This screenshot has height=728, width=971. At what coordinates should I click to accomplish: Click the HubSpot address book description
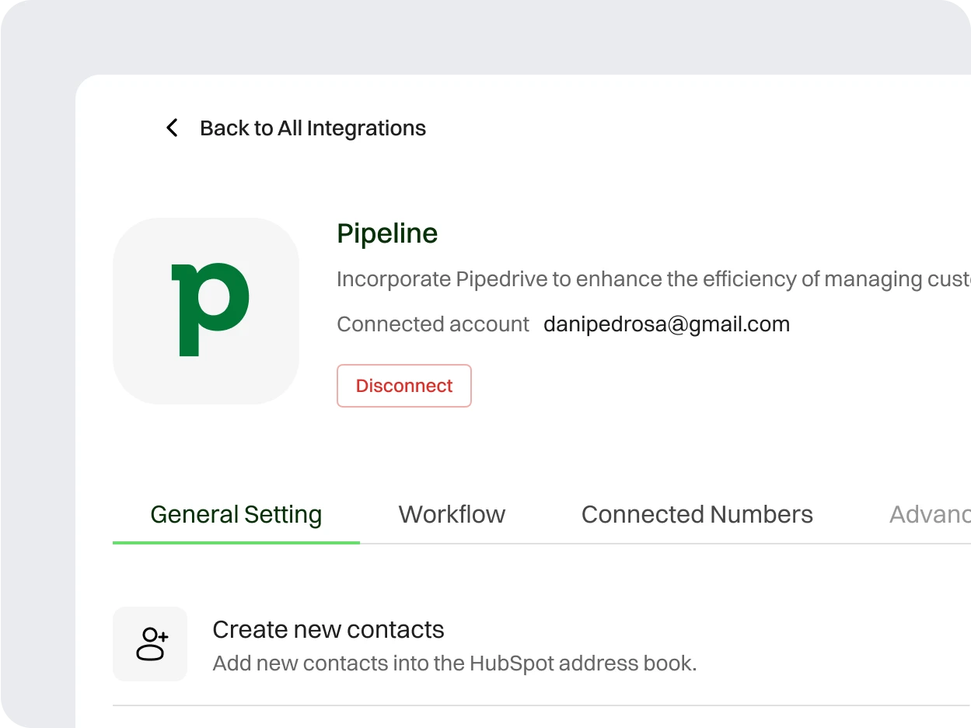[454, 663]
